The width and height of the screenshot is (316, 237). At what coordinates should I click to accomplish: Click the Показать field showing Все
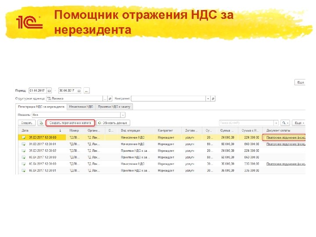(76, 115)
